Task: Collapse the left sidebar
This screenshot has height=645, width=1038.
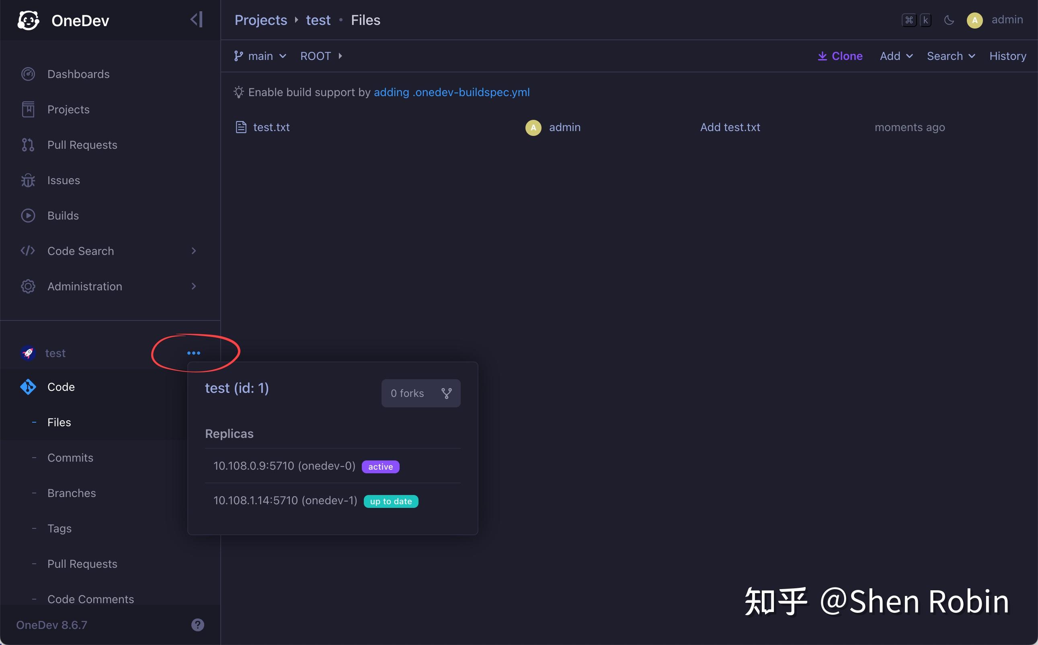Action: pyautogui.click(x=195, y=19)
